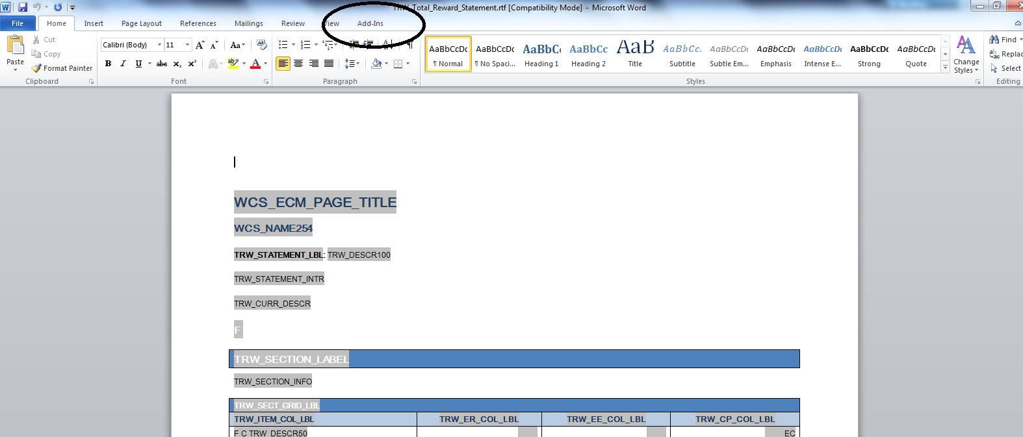Switch to the Insert ribbon tab

94,23
